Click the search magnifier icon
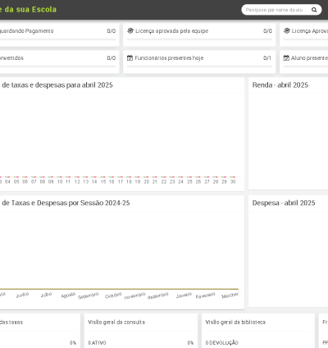This screenshot has width=328, height=348. point(314,10)
